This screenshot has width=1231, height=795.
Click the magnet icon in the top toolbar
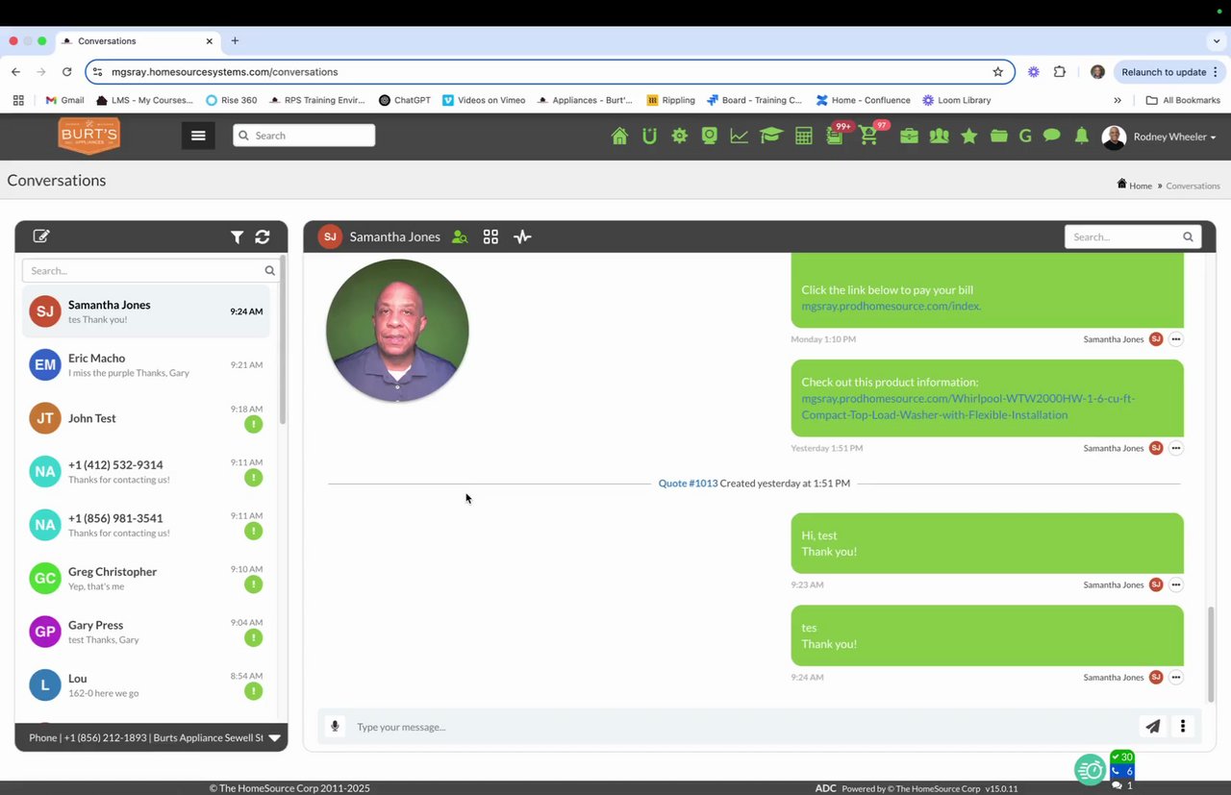click(x=649, y=137)
